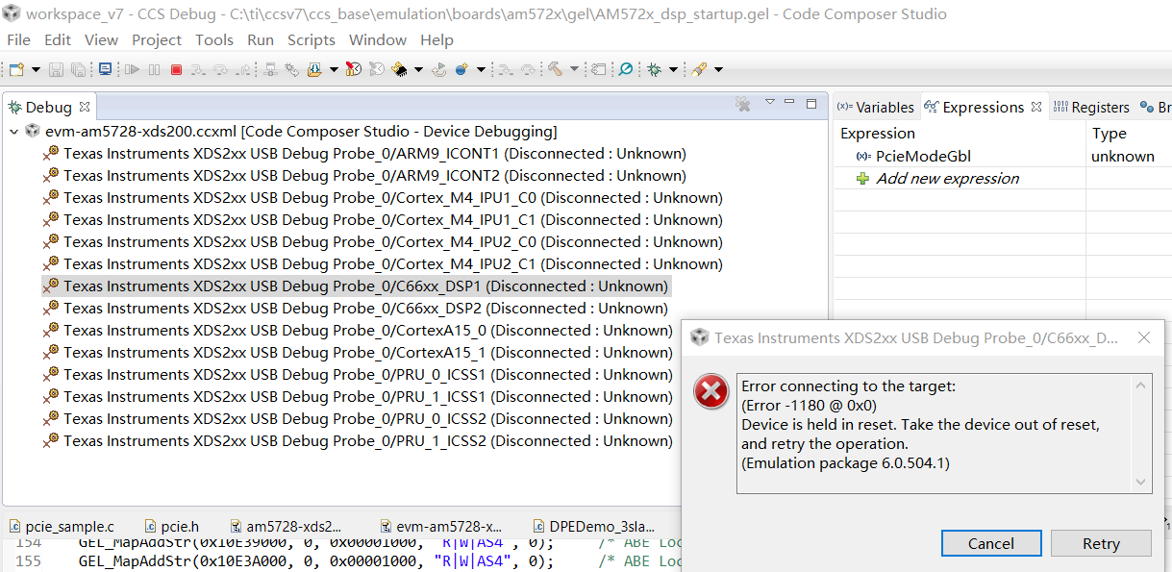Screen dimensions: 1172x572
Task: Click the blue monitor toolbar icon
Action: pyautogui.click(x=106, y=69)
